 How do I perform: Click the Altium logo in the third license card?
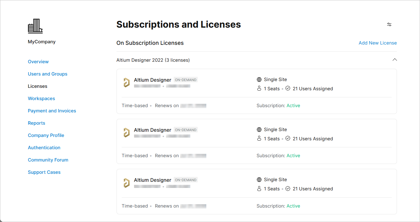[x=126, y=183]
